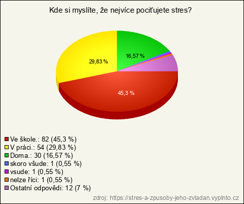Click the Ostatní odpovědi: 12 legend label
Image resolution: width=244 pixels, height=204 pixels.
50,188
